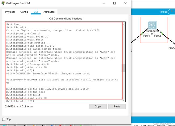The width and height of the screenshot is (175, 126).
Task: Maximize the Multilayer Switch1 window
Action: tap(114, 3)
